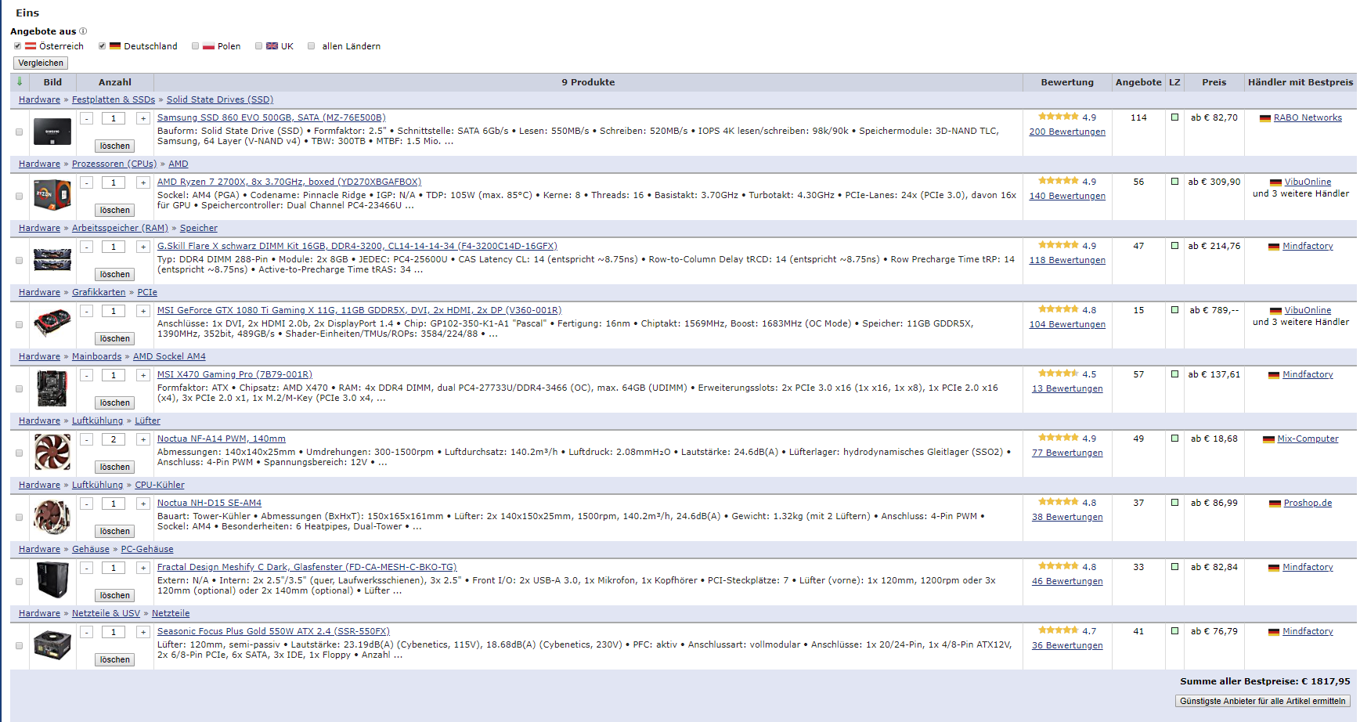
Task: Visit RABO Networks dealer link
Action: coord(1308,117)
